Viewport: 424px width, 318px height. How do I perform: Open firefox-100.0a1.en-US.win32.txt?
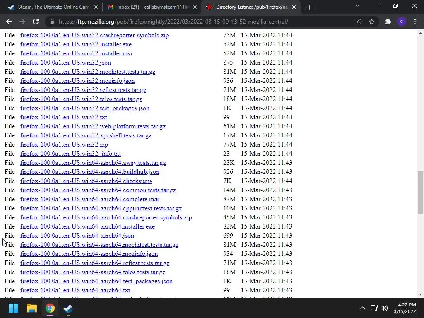(63, 117)
